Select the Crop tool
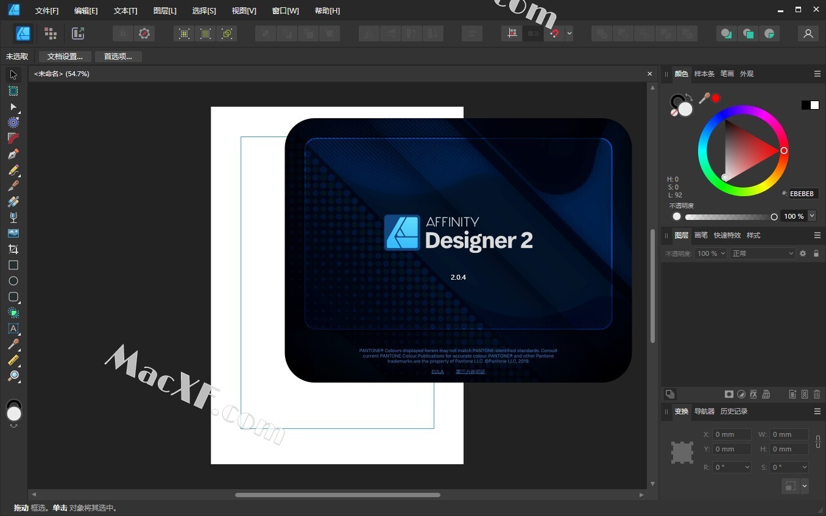 [x=13, y=249]
